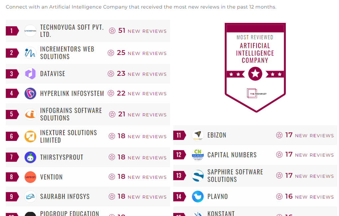Click the rank 3 number badge
Image resolution: width=339 pixels, height=216 pixels.
click(12, 73)
